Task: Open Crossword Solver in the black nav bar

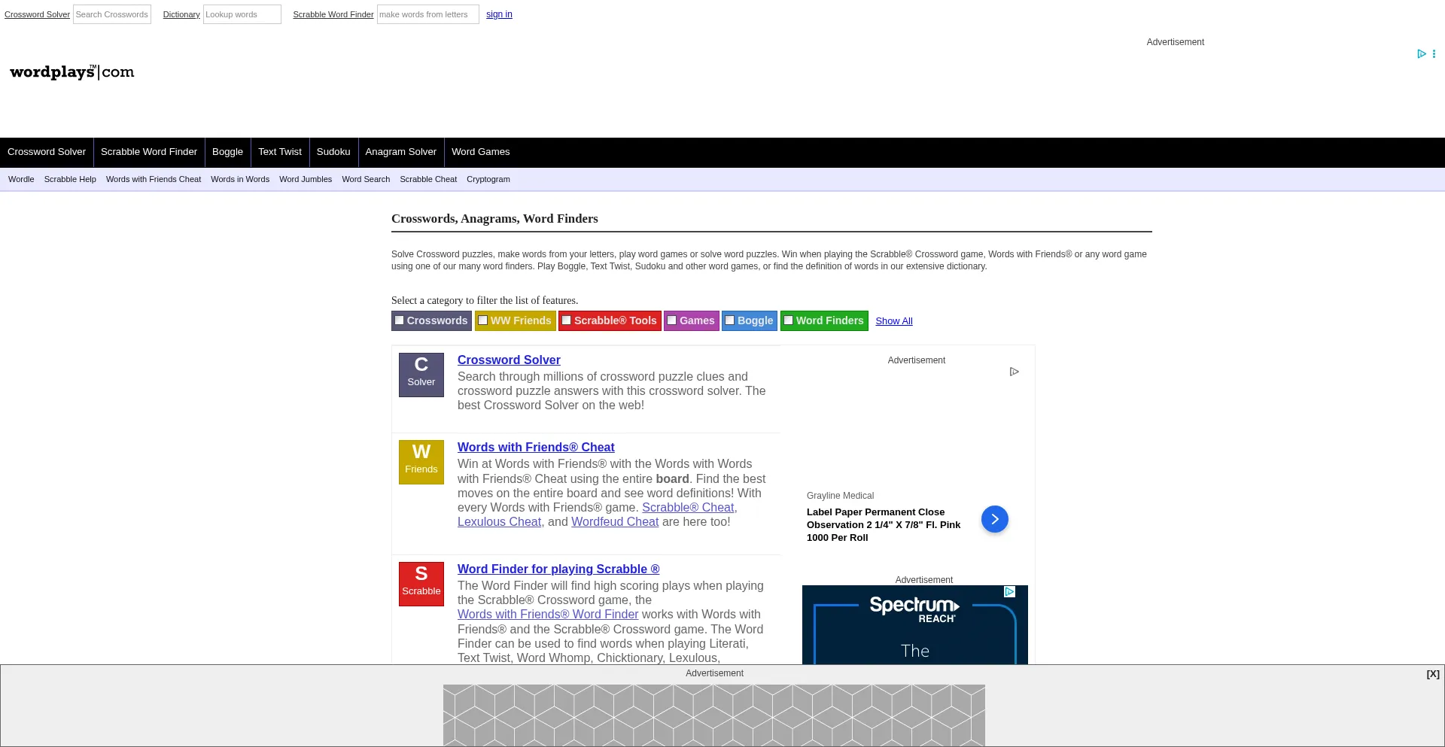Action: click(47, 152)
